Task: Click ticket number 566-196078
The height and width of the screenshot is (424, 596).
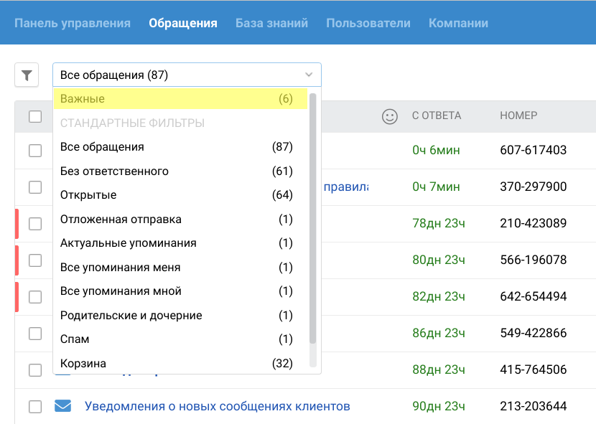Action: click(534, 260)
